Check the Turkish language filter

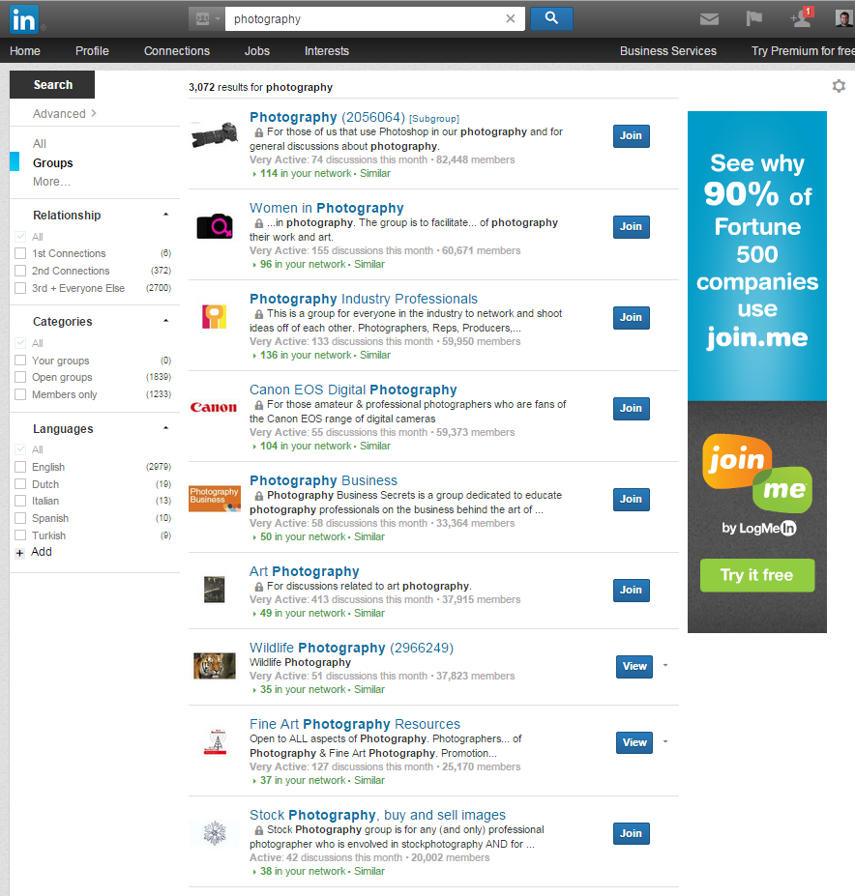coord(20,535)
